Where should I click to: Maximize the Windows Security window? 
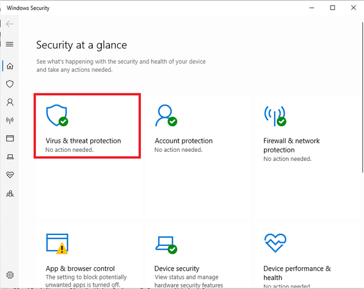(332, 8)
